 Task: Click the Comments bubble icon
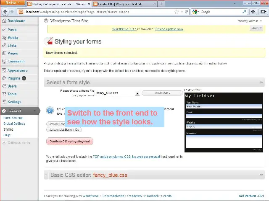[4, 61]
